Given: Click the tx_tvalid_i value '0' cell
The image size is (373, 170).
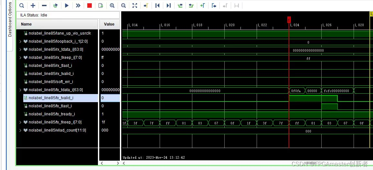Looking at the screenshot, I should (x=110, y=98).
